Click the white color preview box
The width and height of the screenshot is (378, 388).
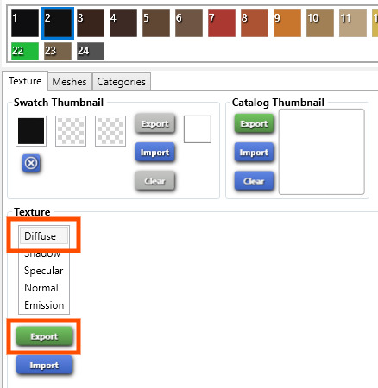(198, 129)
